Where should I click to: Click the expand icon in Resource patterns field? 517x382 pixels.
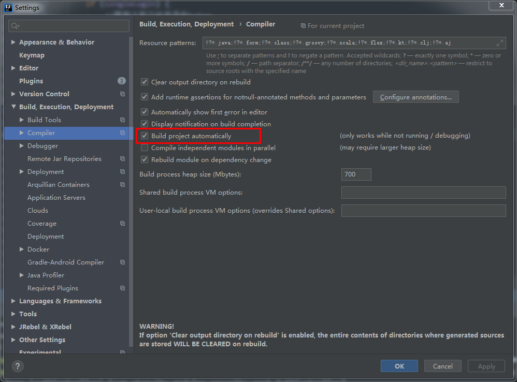click(x=499, y=43)
